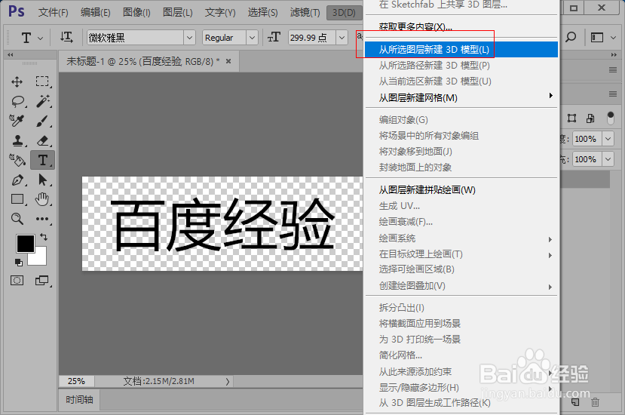Open the Regular font style dropdown
Image resolution: width=625 pixels, height=415 pixels.
coord(252,38)
